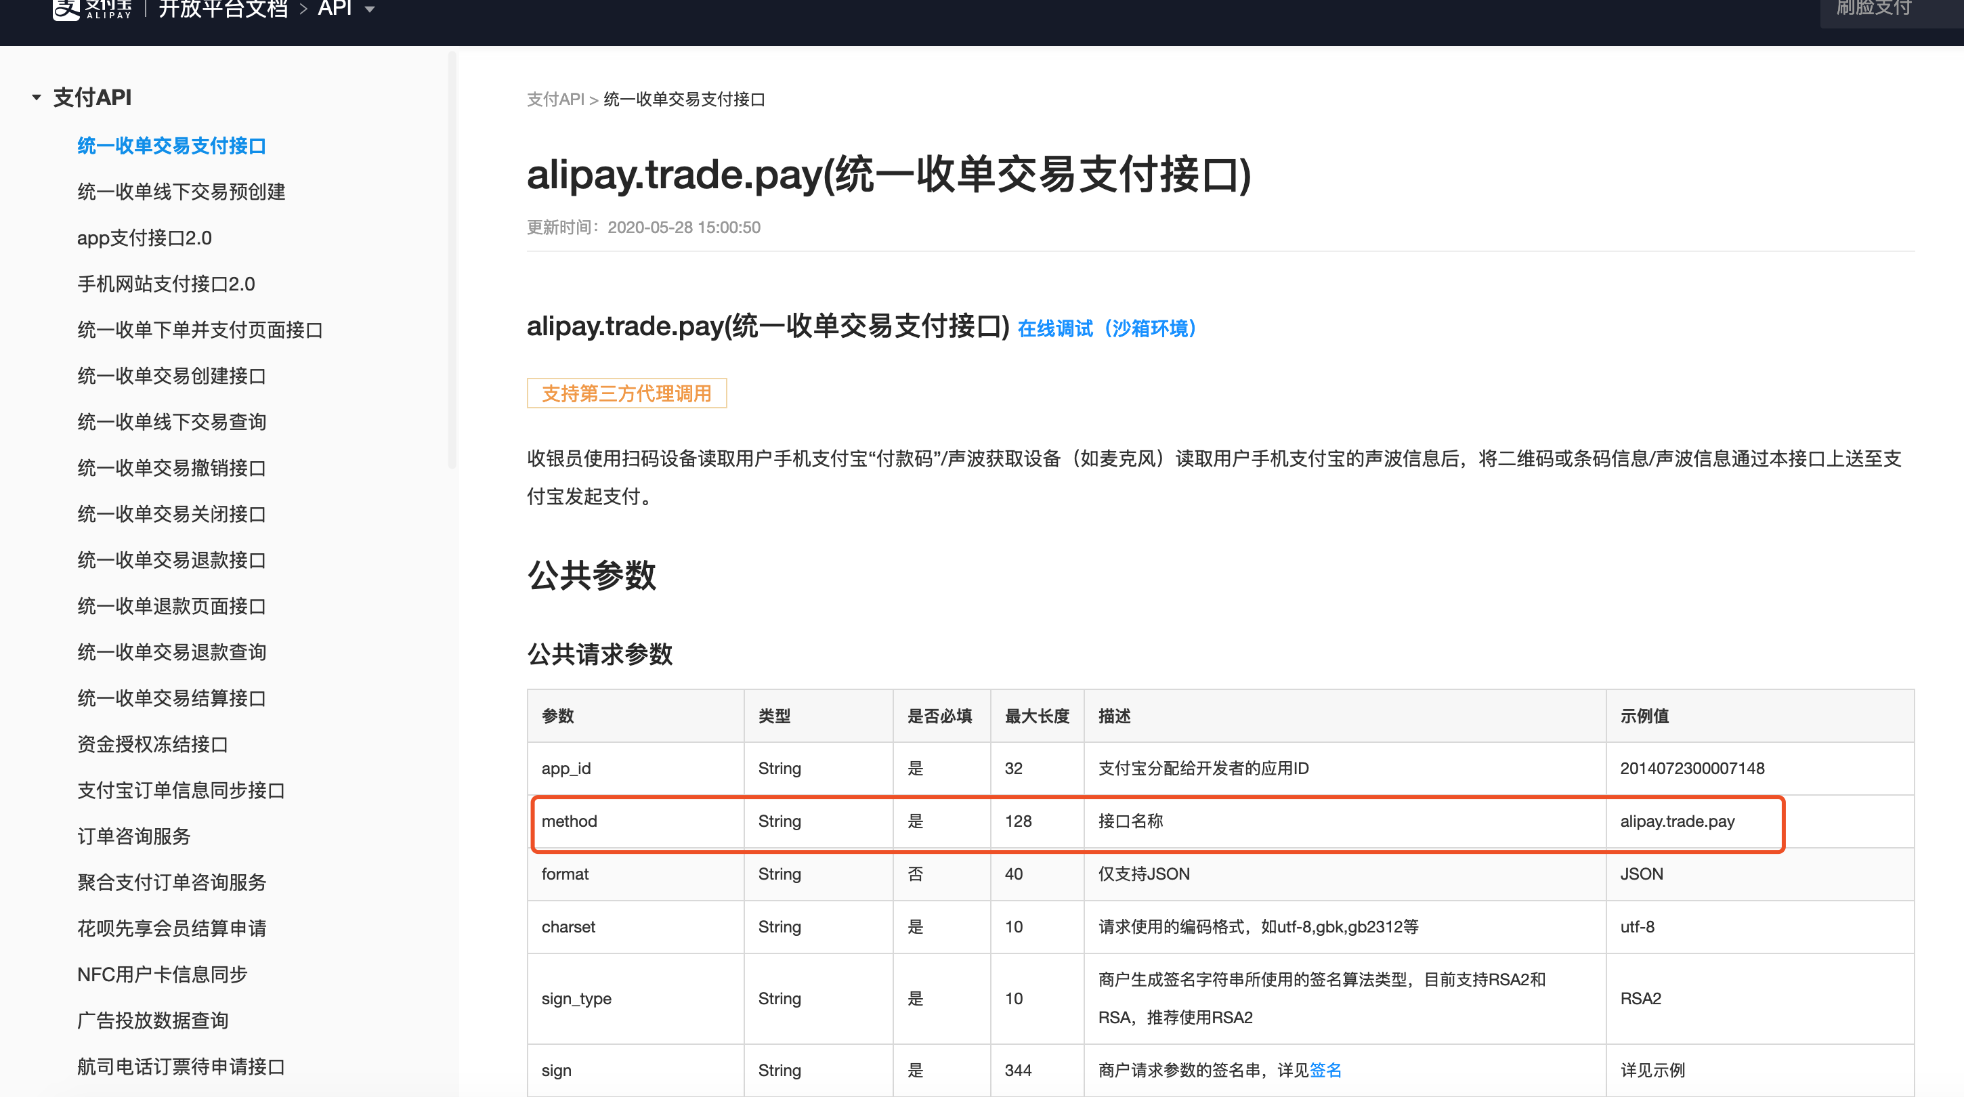
Task: Click 开放平台文档 in the top bar
Action: point(222,10)
